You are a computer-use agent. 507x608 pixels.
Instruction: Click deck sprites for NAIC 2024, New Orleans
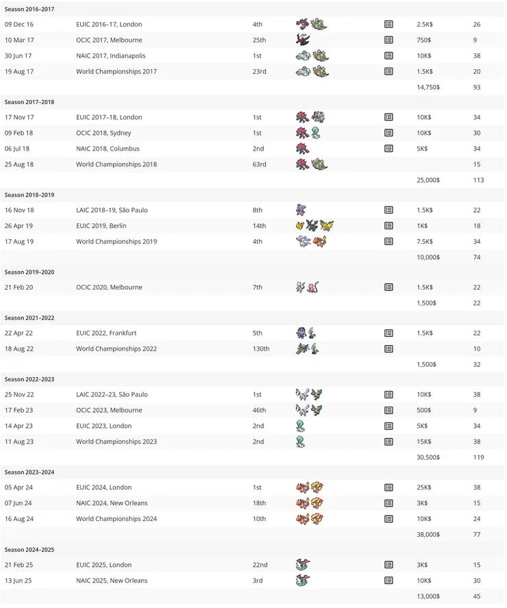pyautogui.click(x=309, y=503)
